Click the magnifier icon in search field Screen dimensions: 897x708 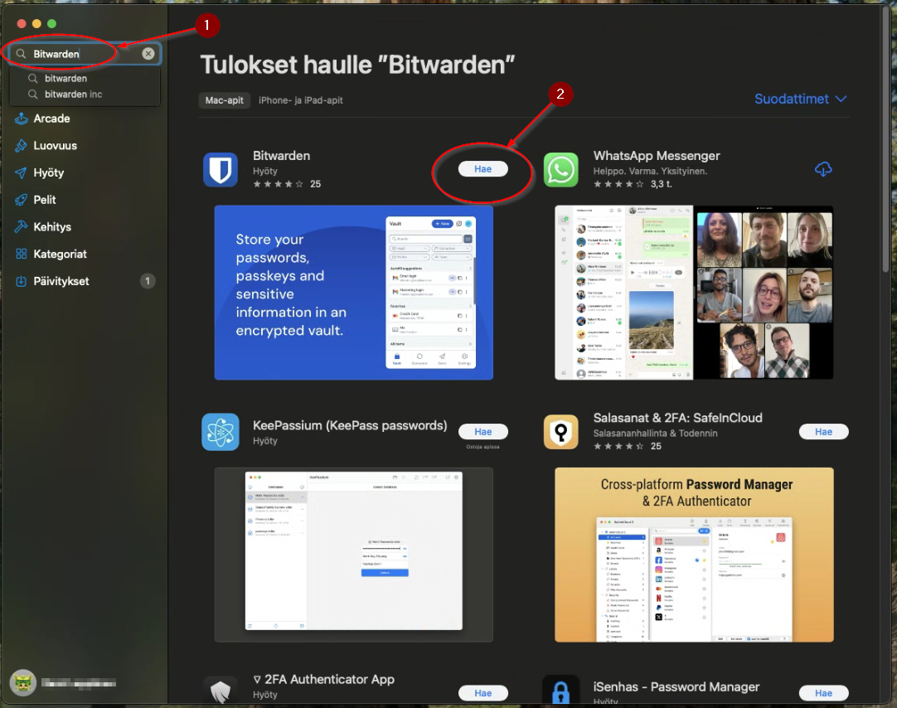22,54
